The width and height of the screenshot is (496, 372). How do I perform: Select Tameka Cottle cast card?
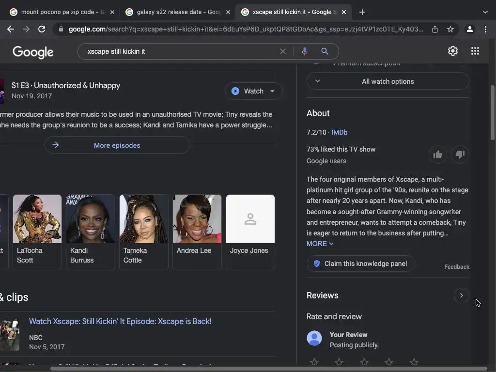143,232
